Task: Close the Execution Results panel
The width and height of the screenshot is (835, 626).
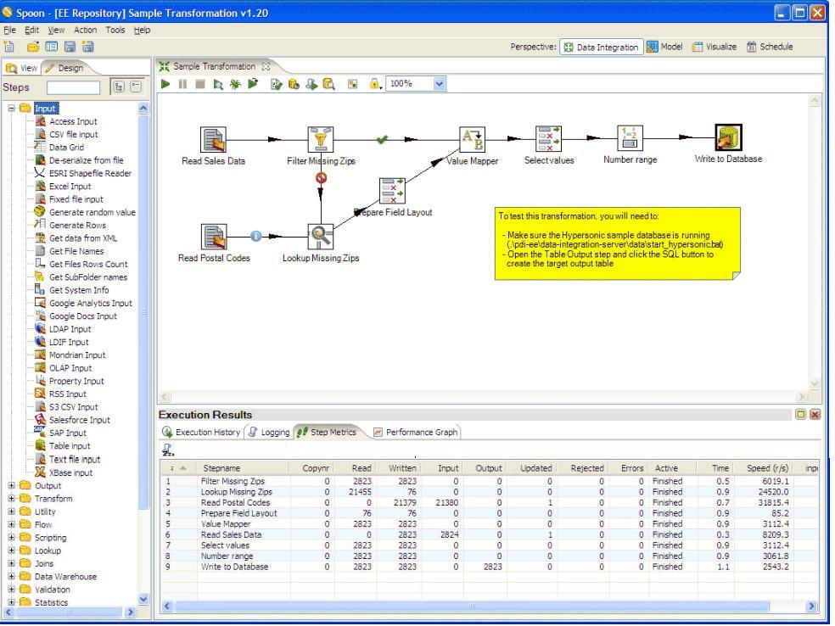Action: tap(815, 415)
